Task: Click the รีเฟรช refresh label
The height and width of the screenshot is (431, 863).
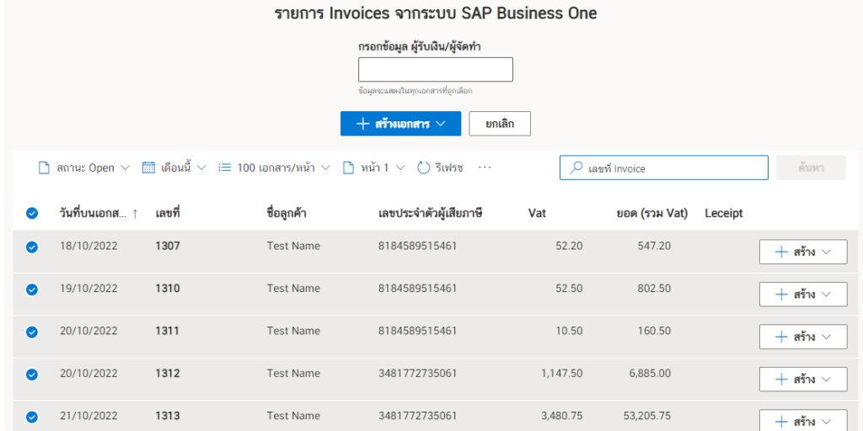Action: click(448, 168)
